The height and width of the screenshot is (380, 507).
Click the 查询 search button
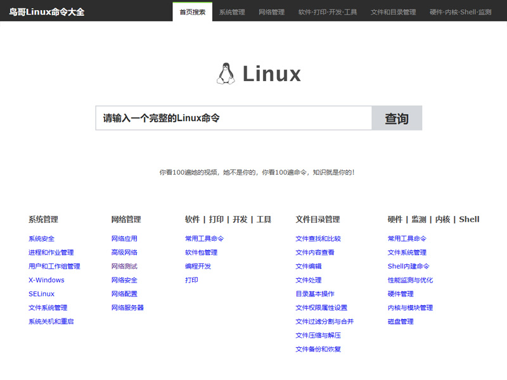pyautogui.click(x=397, y=118)
